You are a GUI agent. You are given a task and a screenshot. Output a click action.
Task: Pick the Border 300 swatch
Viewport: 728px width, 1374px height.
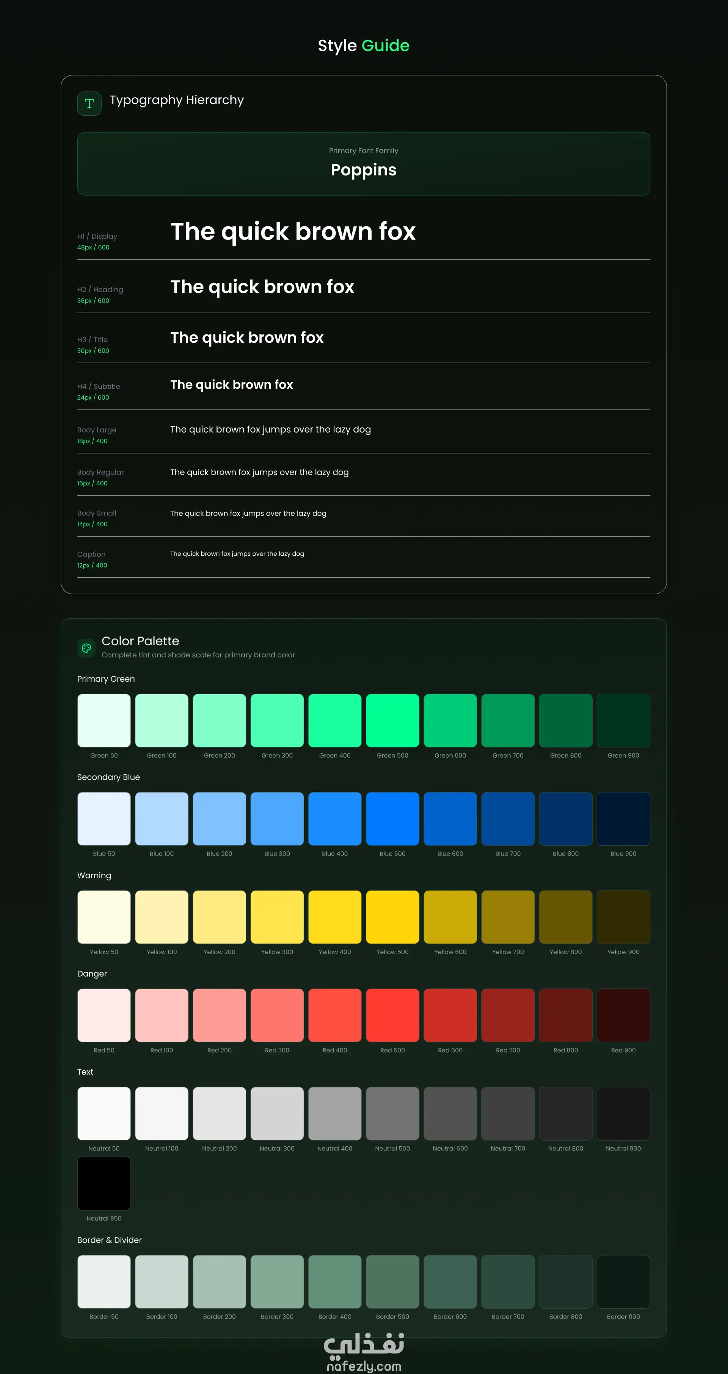click(277, 1281)
